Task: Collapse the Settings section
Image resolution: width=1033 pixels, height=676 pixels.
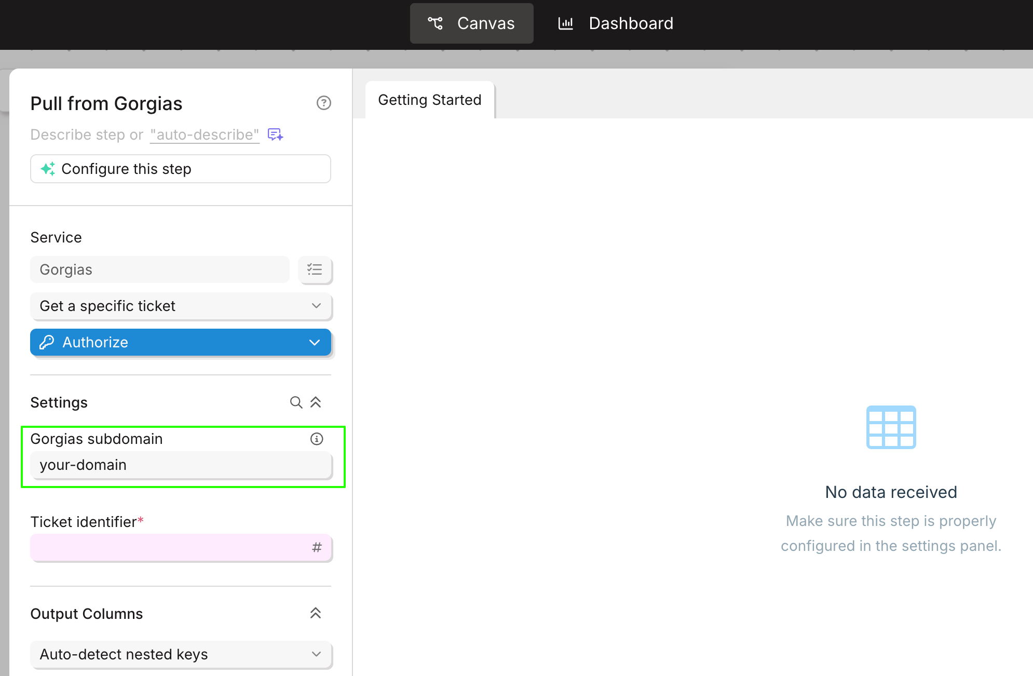Action: tap(316, 402)
